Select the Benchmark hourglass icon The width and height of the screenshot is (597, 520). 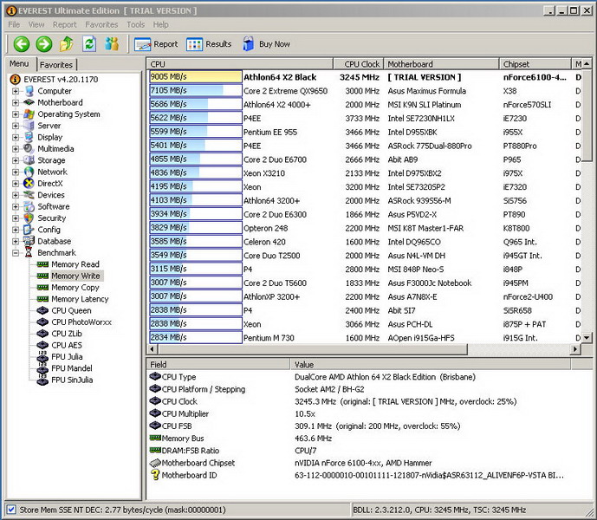point(29,252)
